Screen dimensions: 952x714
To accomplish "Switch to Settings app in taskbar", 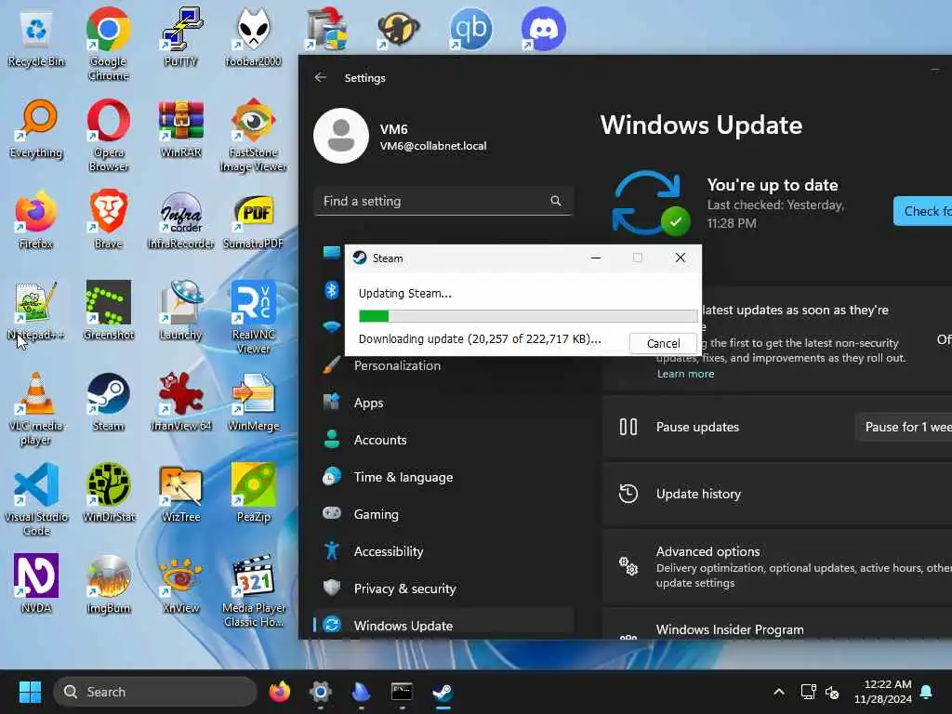I will pos(321,692).
